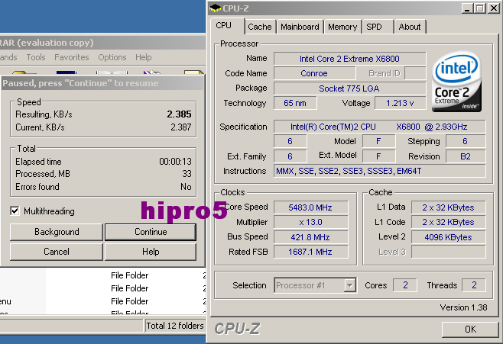Click the Intel Core 2 Extreme logo

(457, 82)
